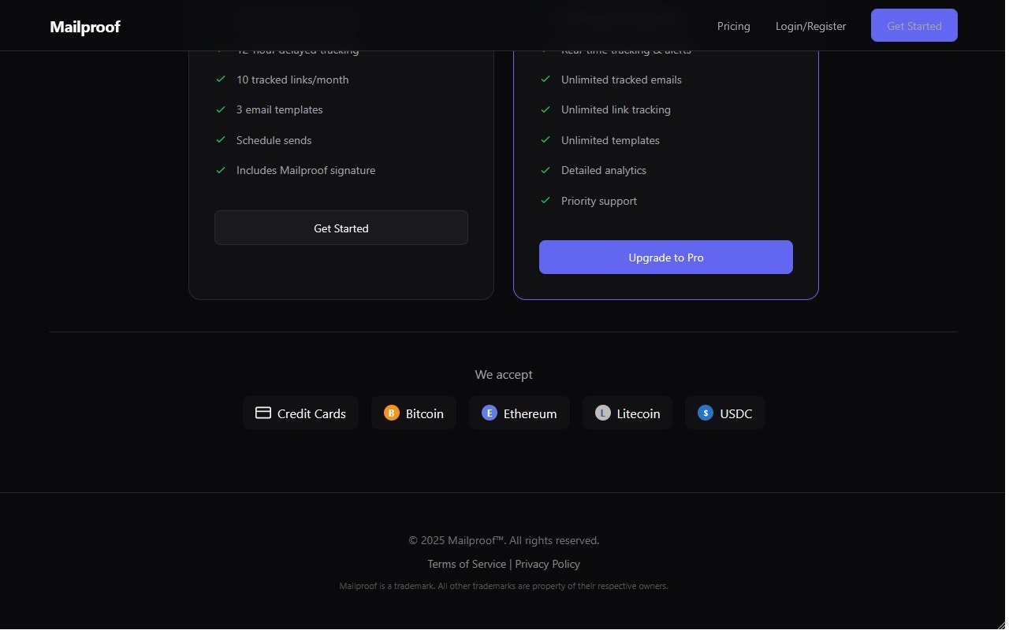The height and width of the screenshot is (630, 1009).
Task: Click Upgrade to Pro
Action: coord(665,257)
